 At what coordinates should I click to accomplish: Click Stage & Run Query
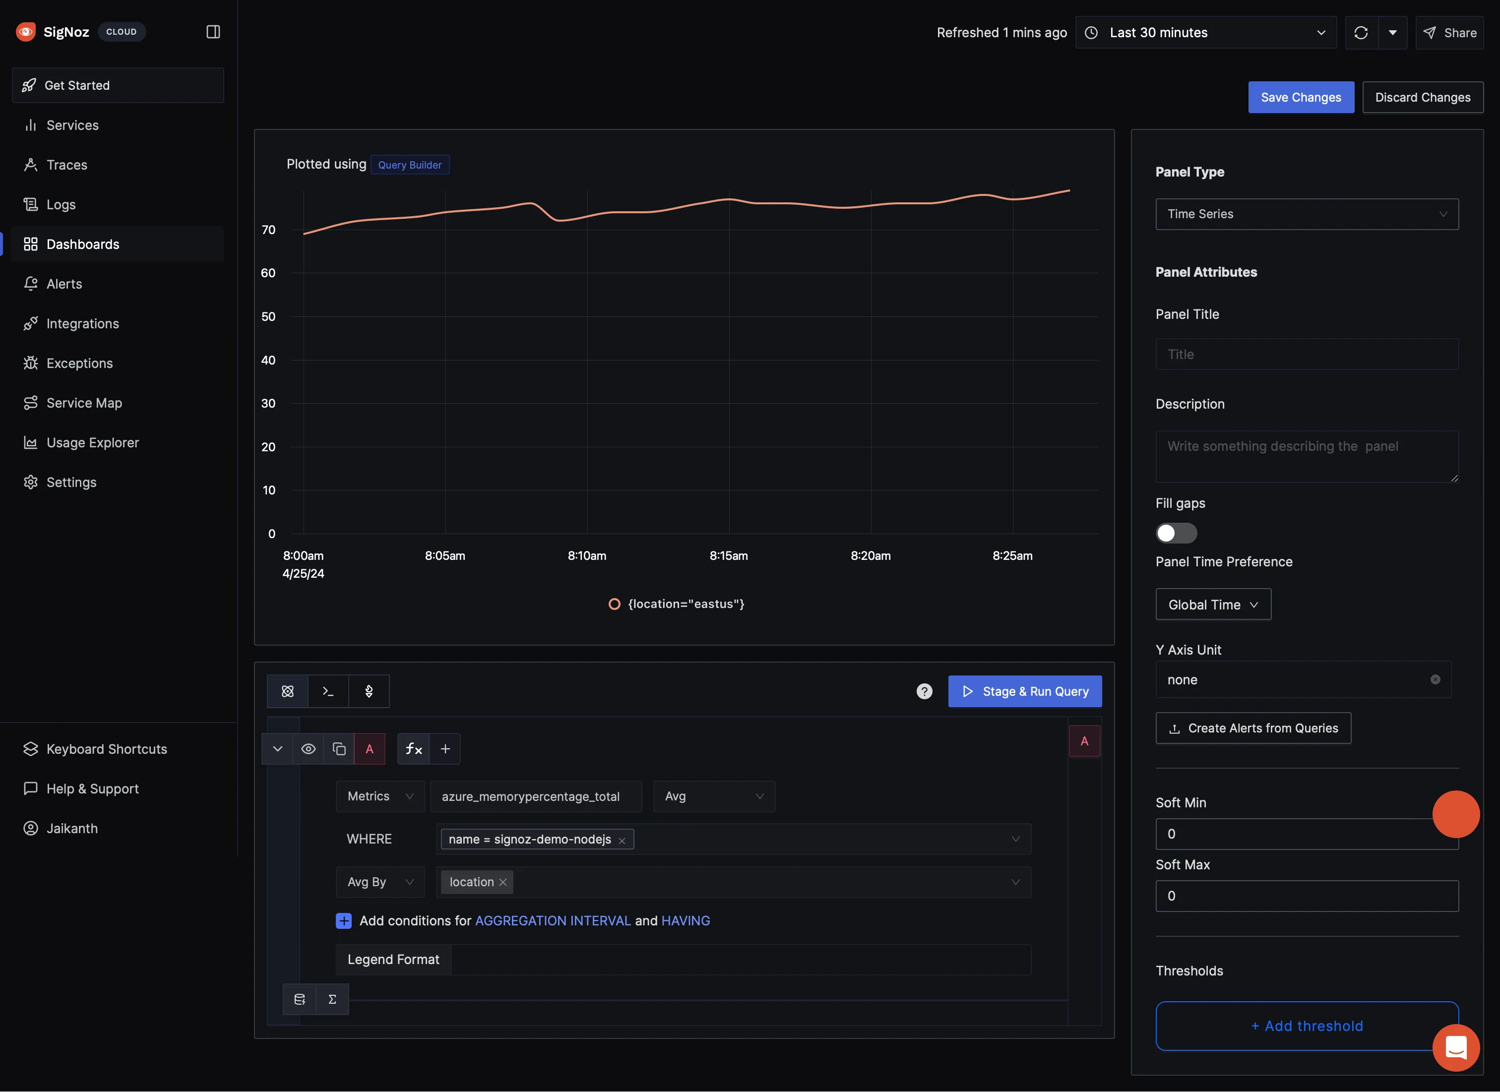tap(1025, 691)
